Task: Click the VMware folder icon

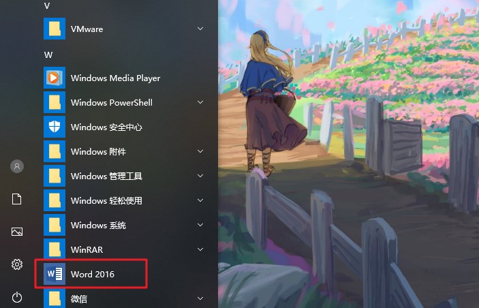Action: (x=55, y=29)
